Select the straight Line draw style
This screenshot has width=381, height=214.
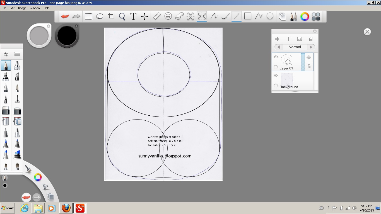tap(237, 16)
